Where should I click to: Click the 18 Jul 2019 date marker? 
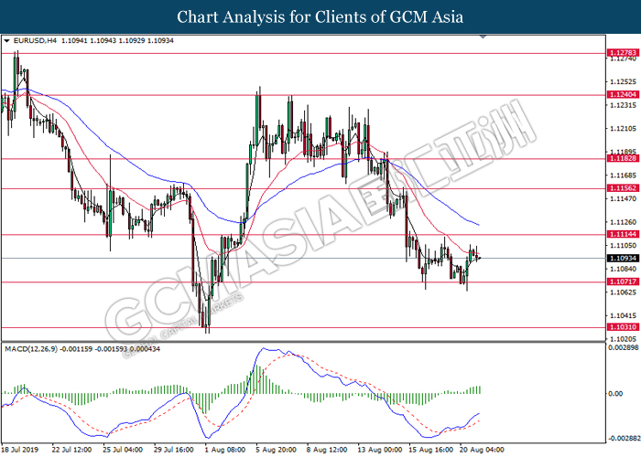20,450
